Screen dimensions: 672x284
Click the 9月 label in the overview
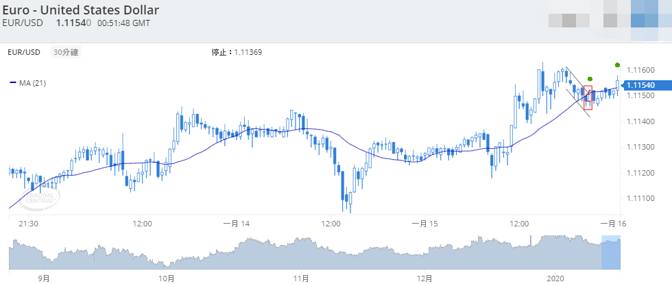44,278
